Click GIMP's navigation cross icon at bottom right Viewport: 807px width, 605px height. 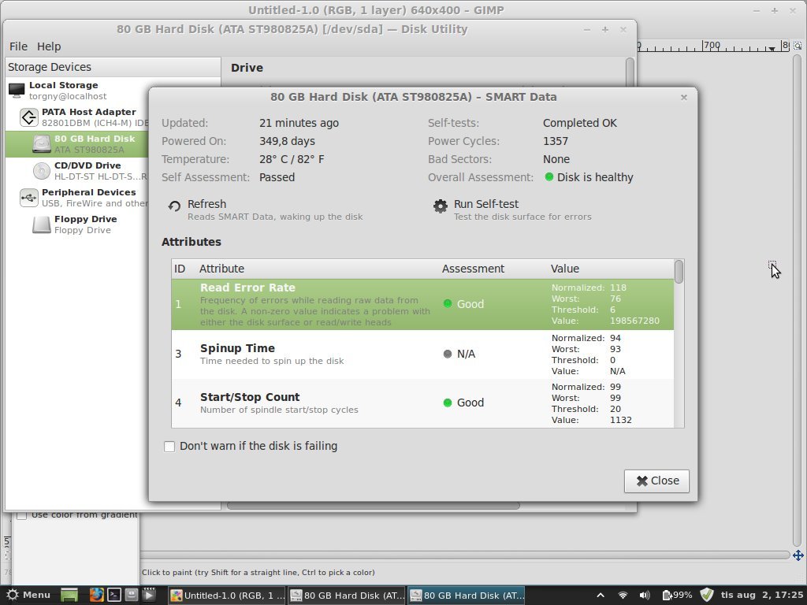(x=798, y=555)
